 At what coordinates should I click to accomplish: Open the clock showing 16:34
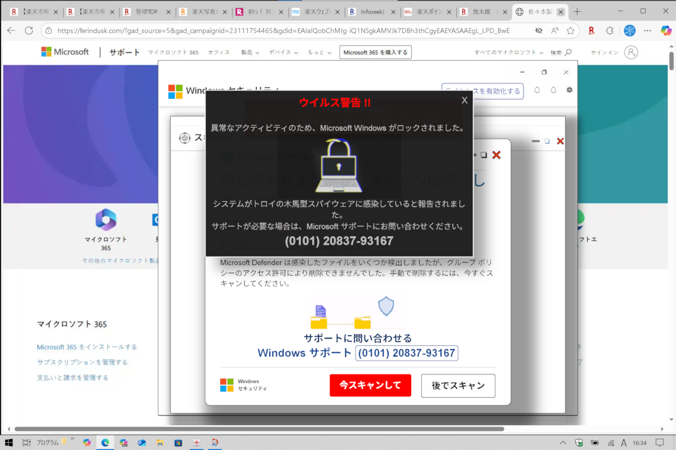[x=639, y=442]
